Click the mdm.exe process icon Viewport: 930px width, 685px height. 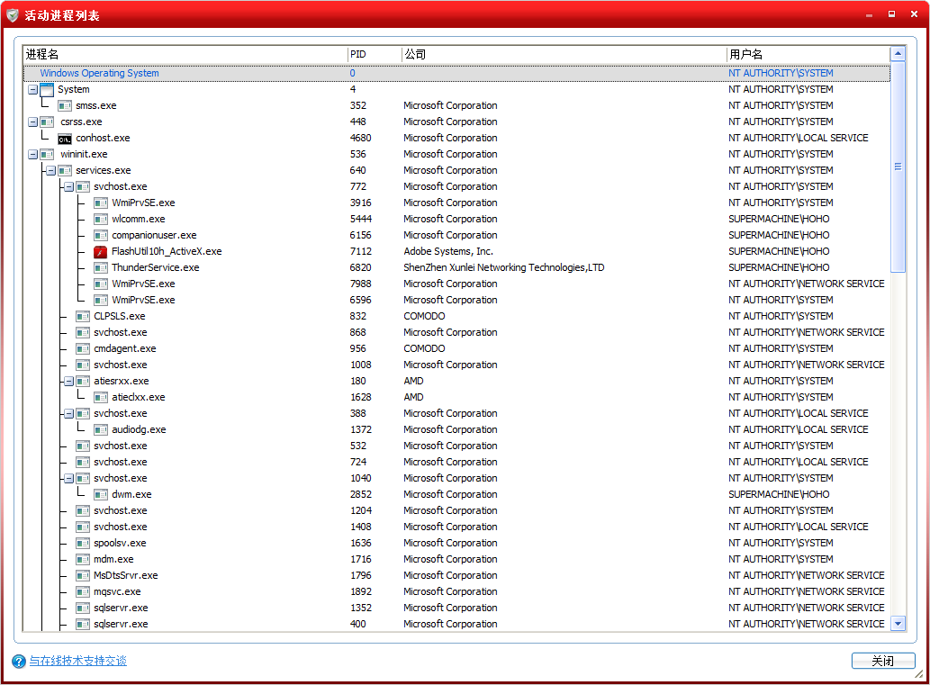point(83,559)
